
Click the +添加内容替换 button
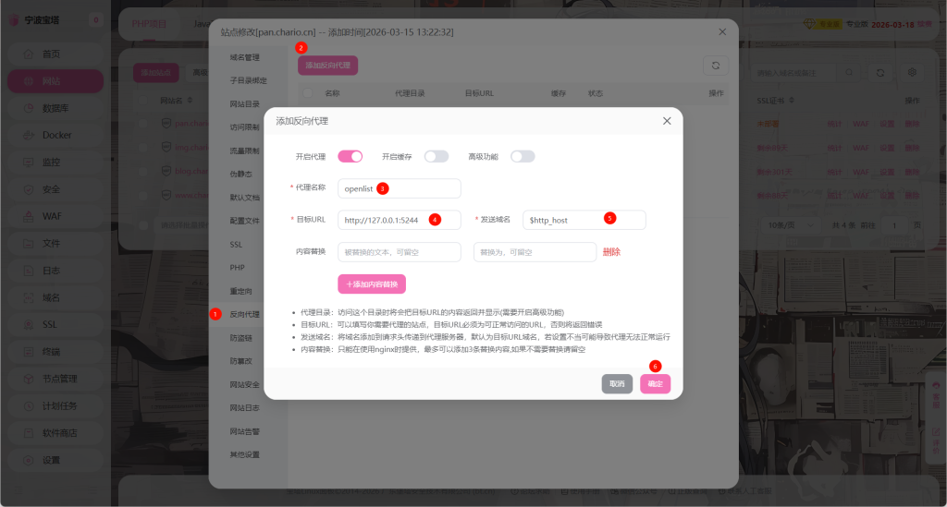coord(372,284)
